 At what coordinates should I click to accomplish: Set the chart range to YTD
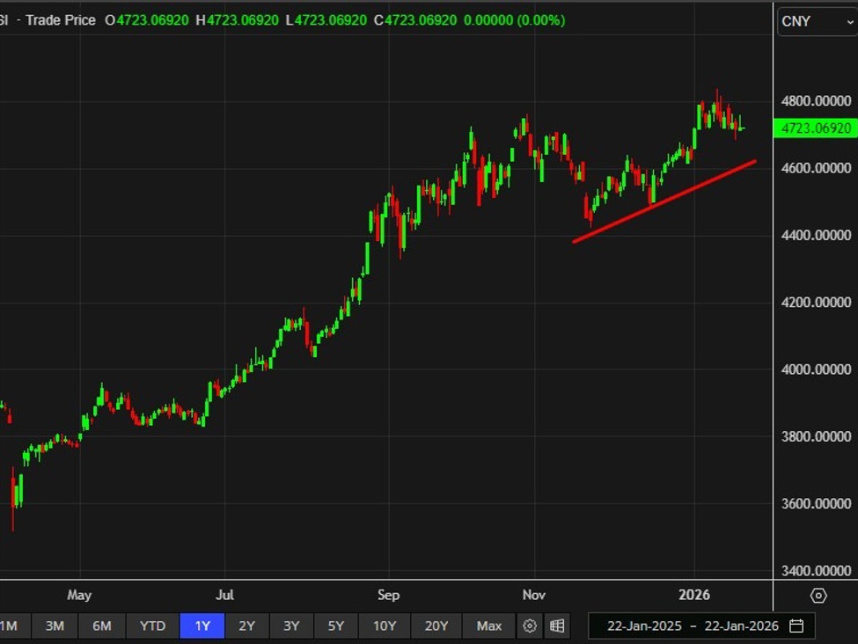152,626
